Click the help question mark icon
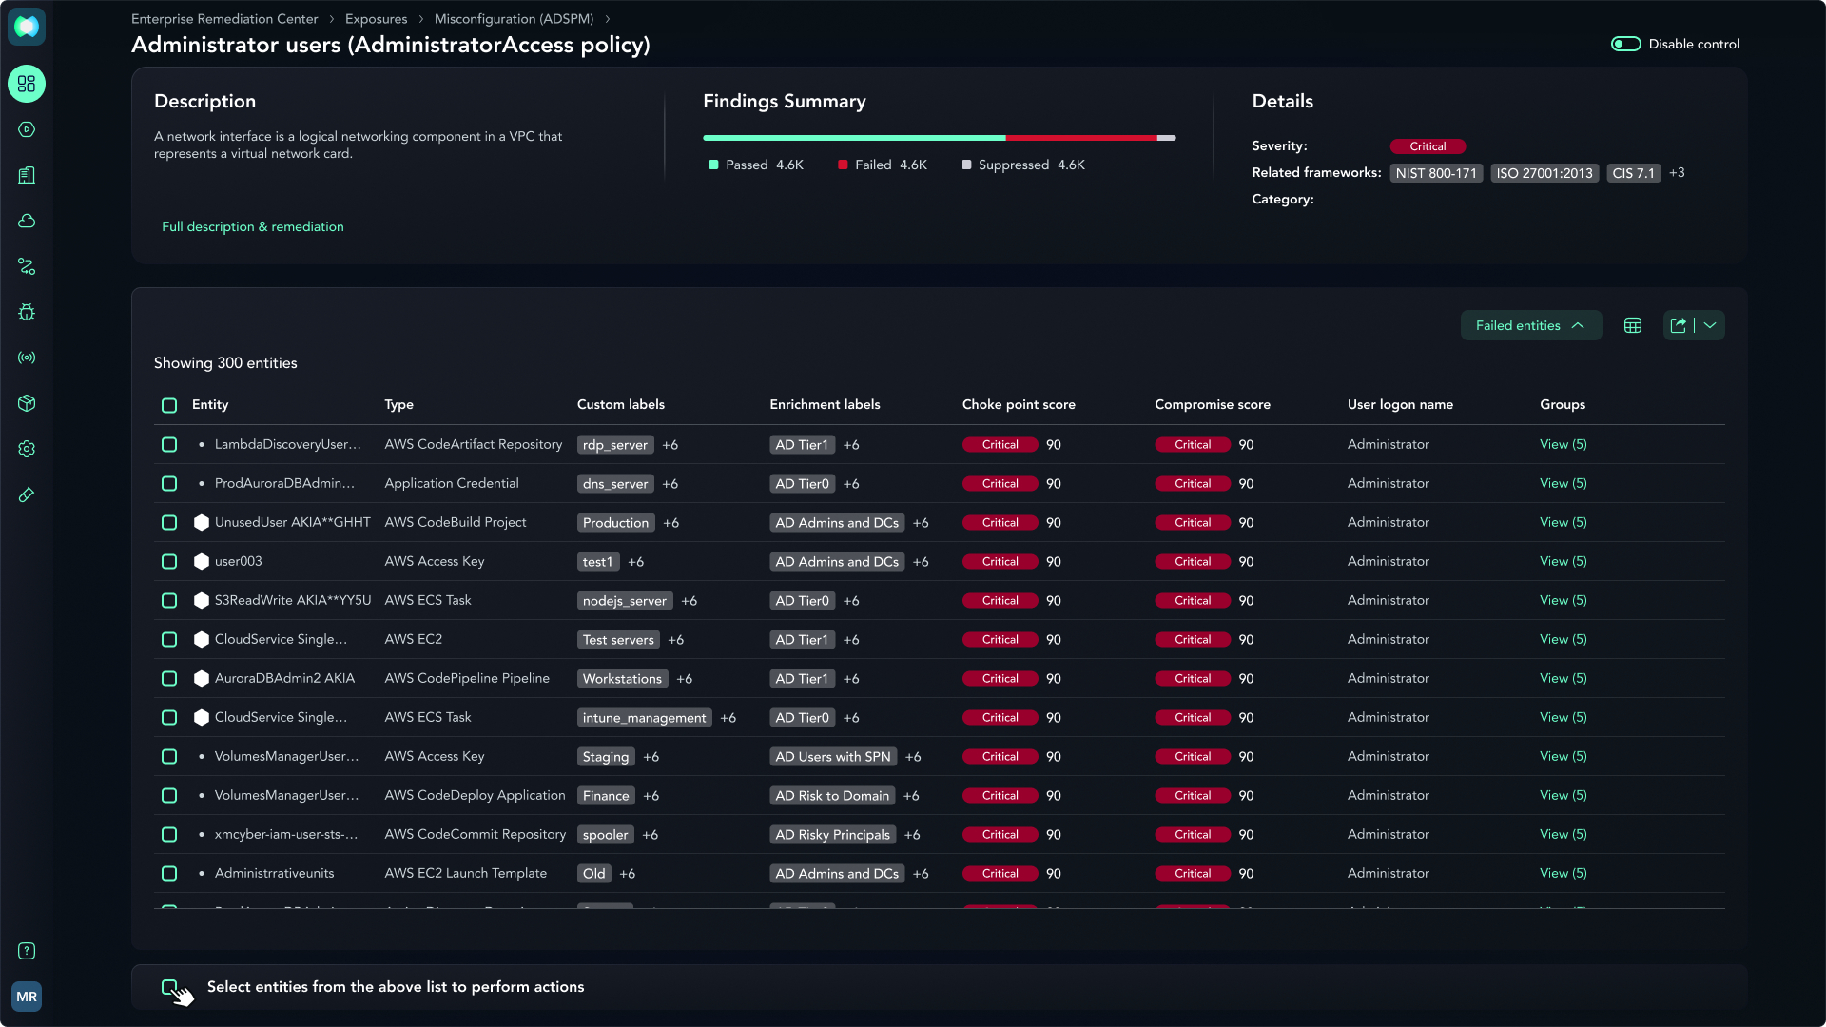This screenshot has width=1826, height=1027. click(x=27, y=951)
